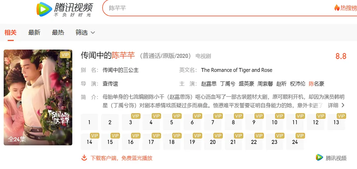Click the VIP badge on the poster
Viewport: 357px width, 169px height.
click(65, 55)
